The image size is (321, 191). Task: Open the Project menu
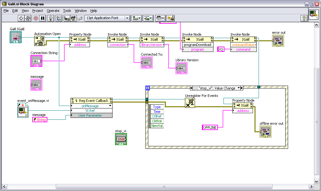coord(38,11)
